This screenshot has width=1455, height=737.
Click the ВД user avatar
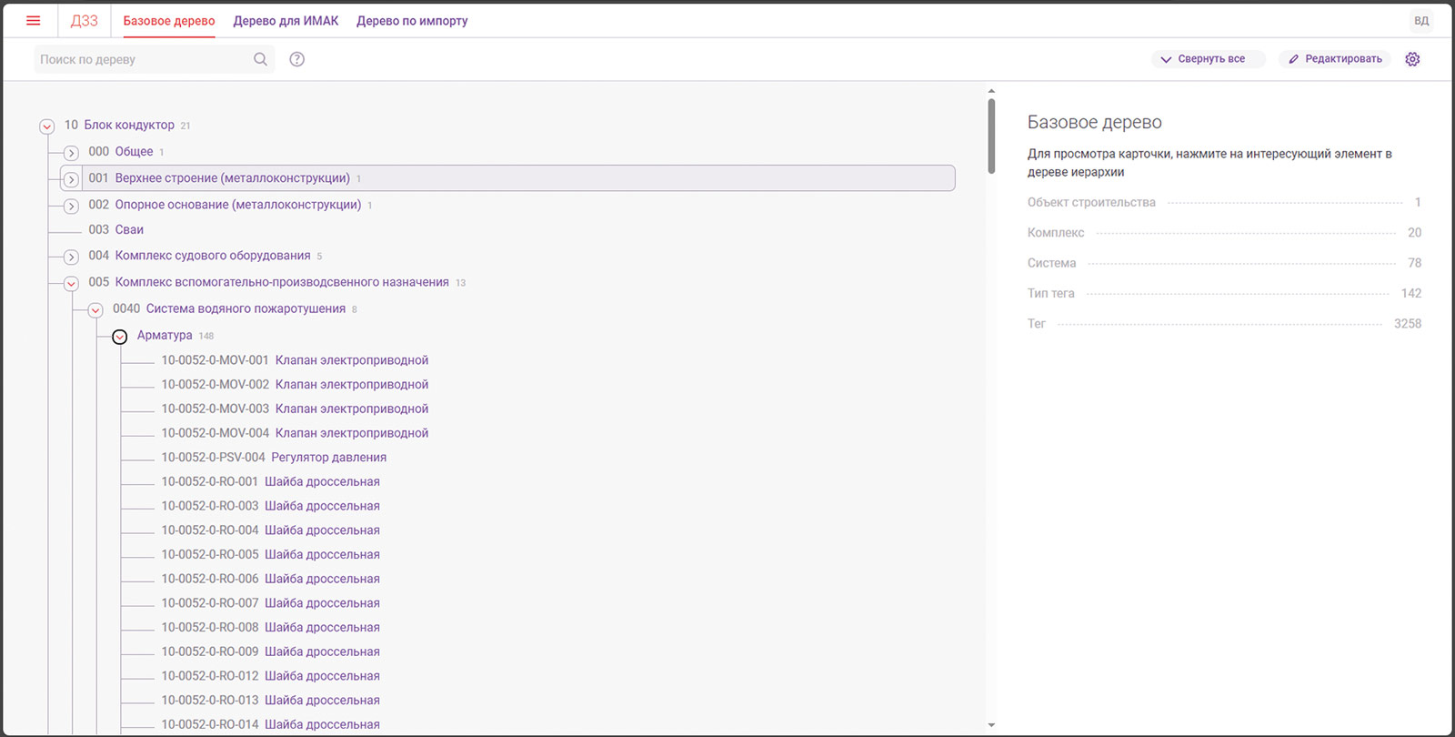click(x=1421, y=20)
